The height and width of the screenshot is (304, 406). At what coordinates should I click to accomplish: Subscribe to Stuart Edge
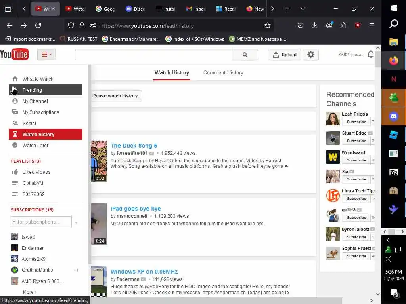coord(356,141)
